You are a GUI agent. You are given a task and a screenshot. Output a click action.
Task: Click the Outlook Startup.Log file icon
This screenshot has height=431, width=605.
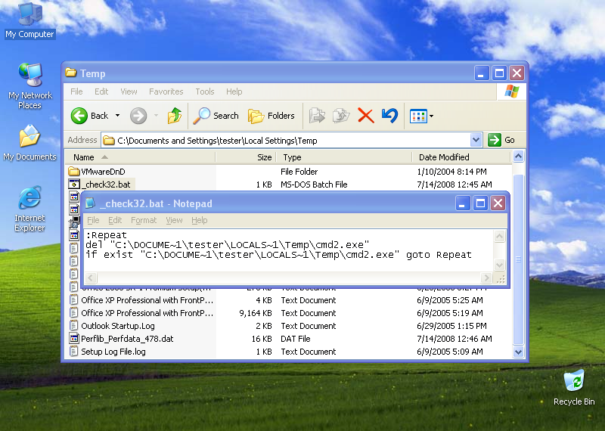point(73,325)
